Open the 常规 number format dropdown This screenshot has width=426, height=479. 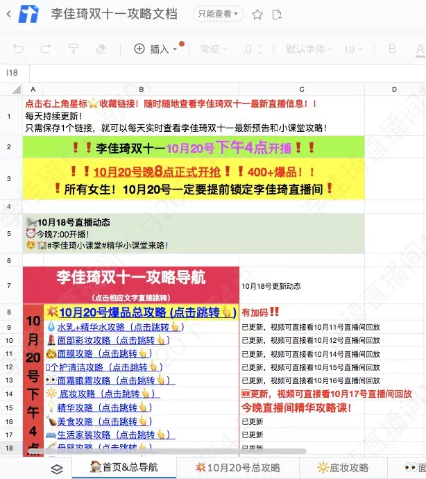pos(214,49)
